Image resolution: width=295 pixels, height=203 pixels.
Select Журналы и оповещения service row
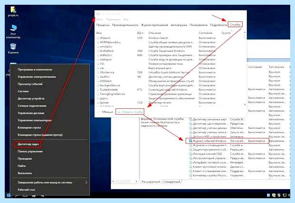238,145
